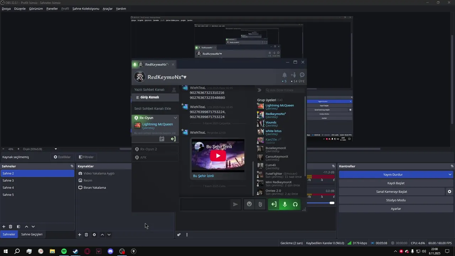The width and height of the screenshot is (455, 256).
Task: Zoom out preview with minus icon
Action: [3, 149]
